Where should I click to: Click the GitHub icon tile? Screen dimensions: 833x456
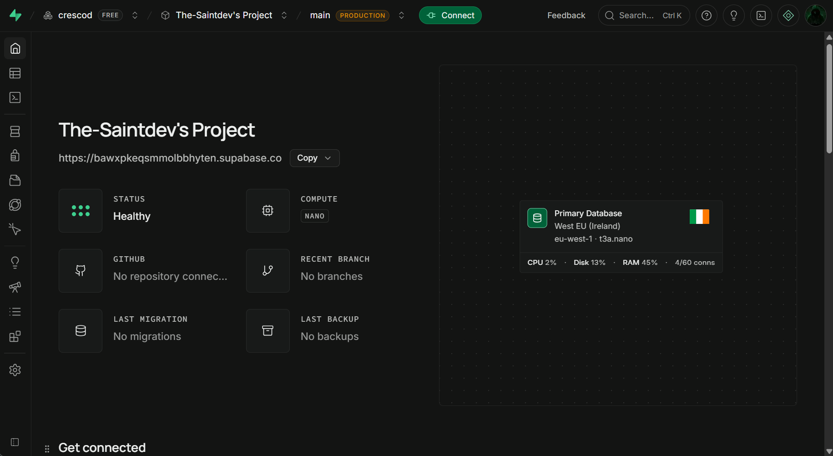tap(81, 271)
